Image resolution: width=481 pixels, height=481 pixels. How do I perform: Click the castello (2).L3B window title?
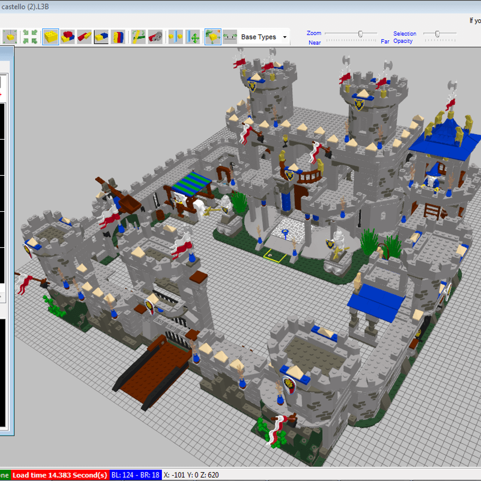25,7
